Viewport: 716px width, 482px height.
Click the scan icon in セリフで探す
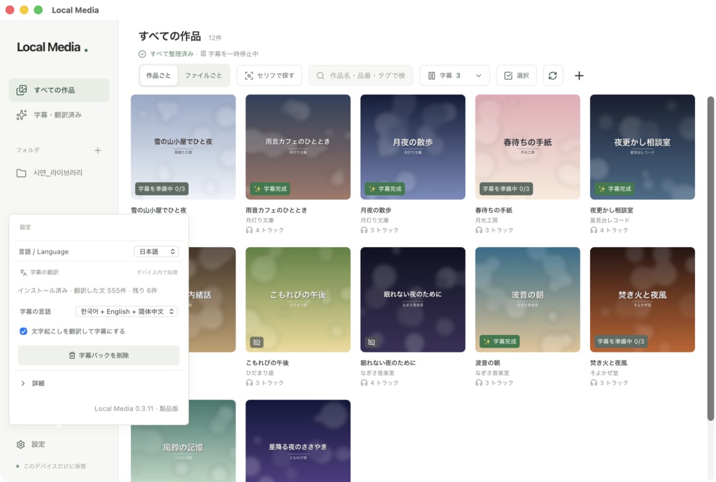pos(249,76)
